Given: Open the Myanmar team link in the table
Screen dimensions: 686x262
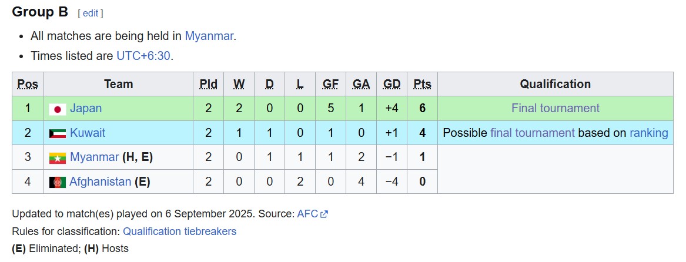Looking at the screenshot, I should click(95, 157).
